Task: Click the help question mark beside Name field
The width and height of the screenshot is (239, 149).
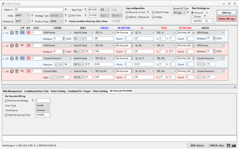Action: point(66,10)
